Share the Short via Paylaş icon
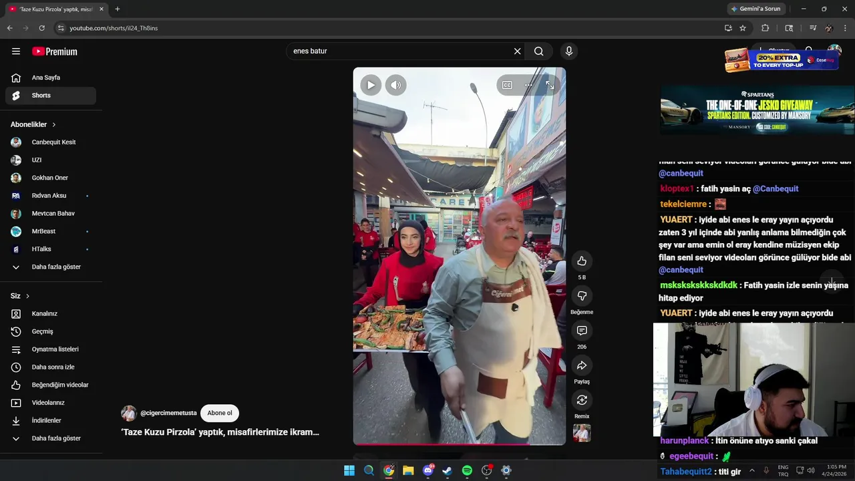Screen dimensions: 855x481 pos(582,365)
